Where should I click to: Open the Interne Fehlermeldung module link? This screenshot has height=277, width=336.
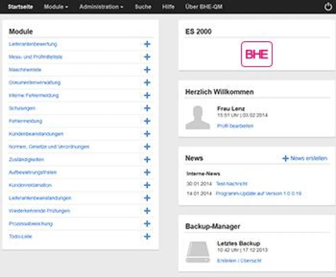point(34,96)
